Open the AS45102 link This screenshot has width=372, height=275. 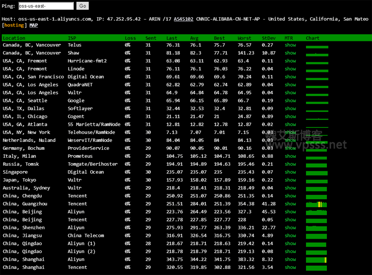pos(181,19)
